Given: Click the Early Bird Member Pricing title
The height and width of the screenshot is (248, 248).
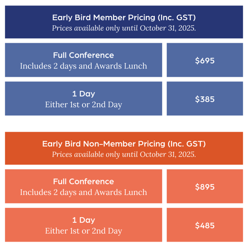Looking at the screenshot, I should click(124, 18).
